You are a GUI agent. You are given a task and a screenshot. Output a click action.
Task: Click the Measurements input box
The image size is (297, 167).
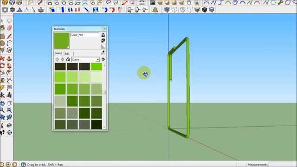283,164
